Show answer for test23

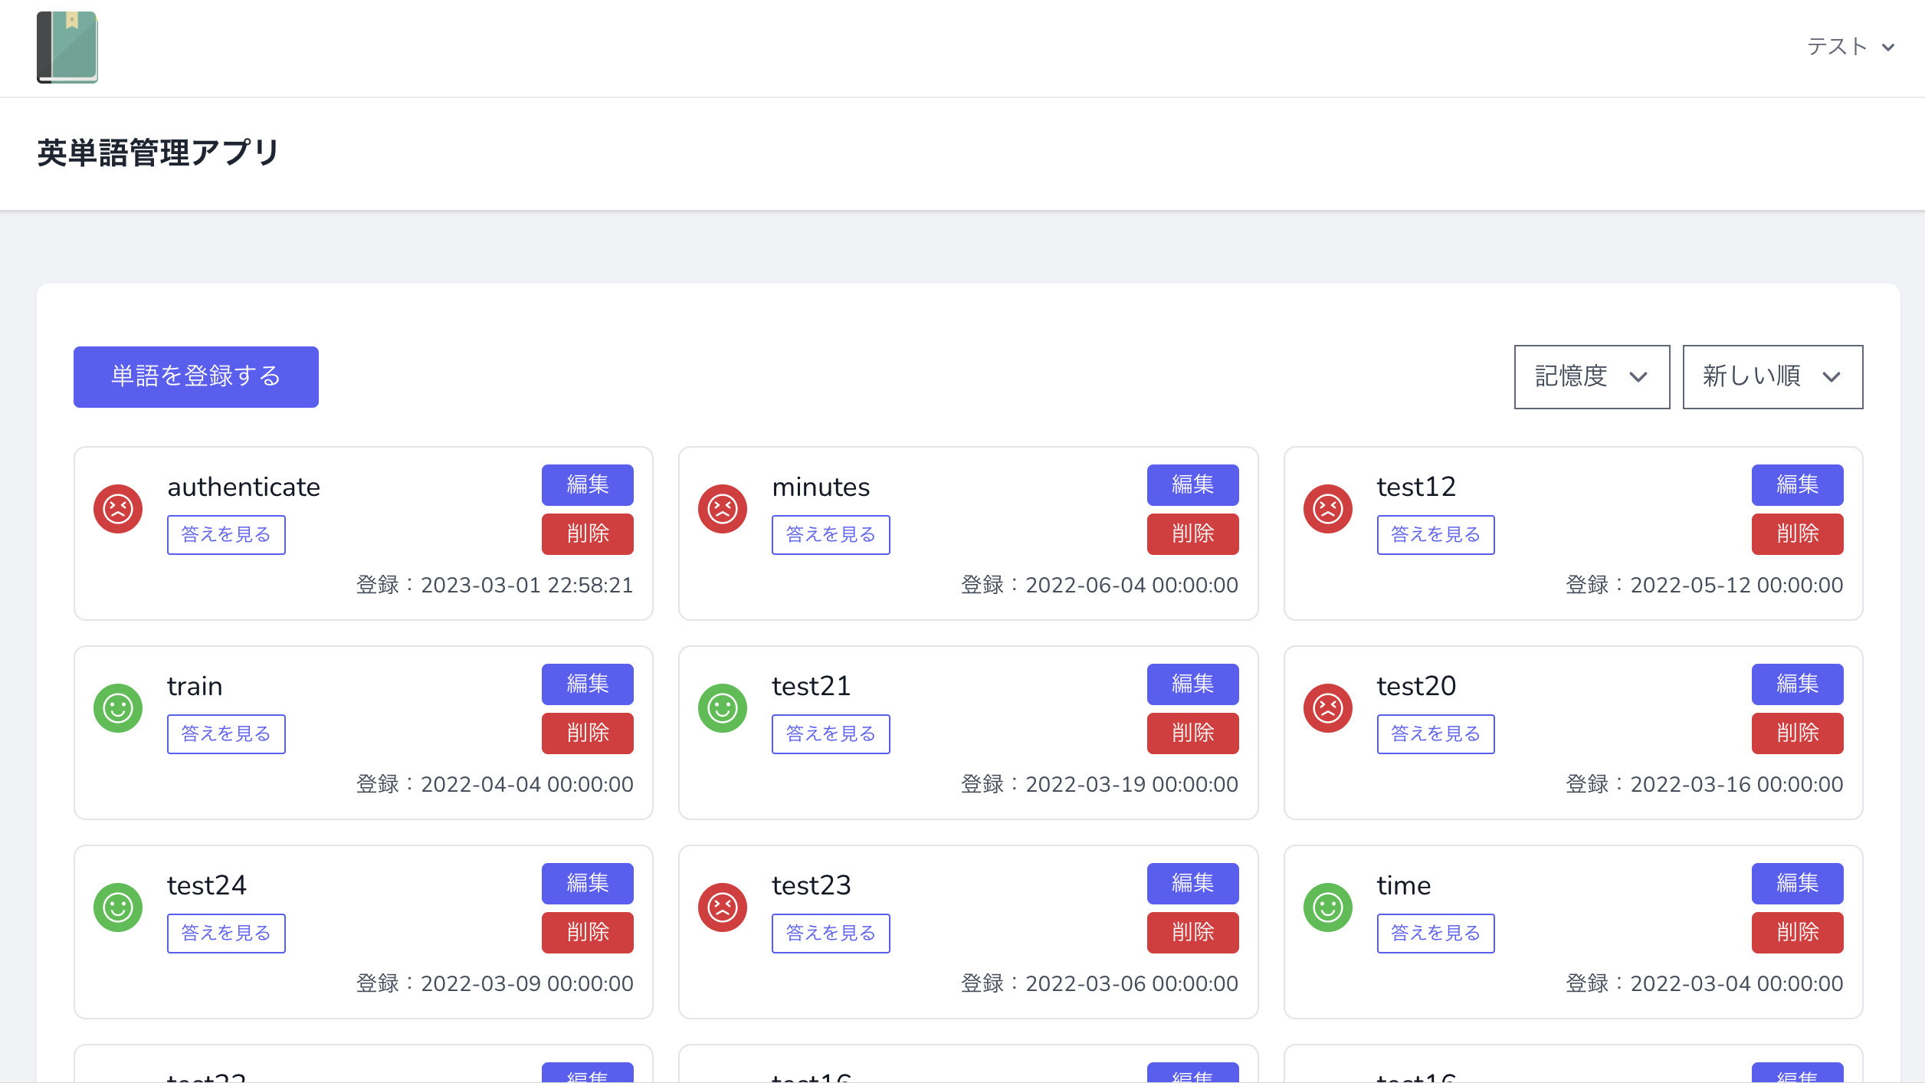[x=831, y=933]
